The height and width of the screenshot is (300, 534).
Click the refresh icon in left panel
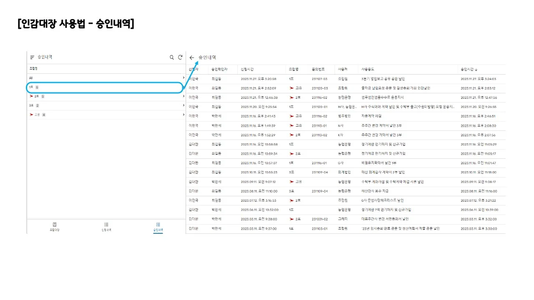(180, 57)
